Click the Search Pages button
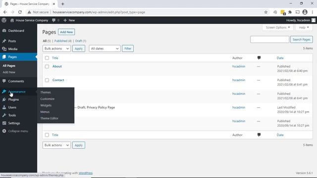Screen dimensions: 317x178 point(302,40)
